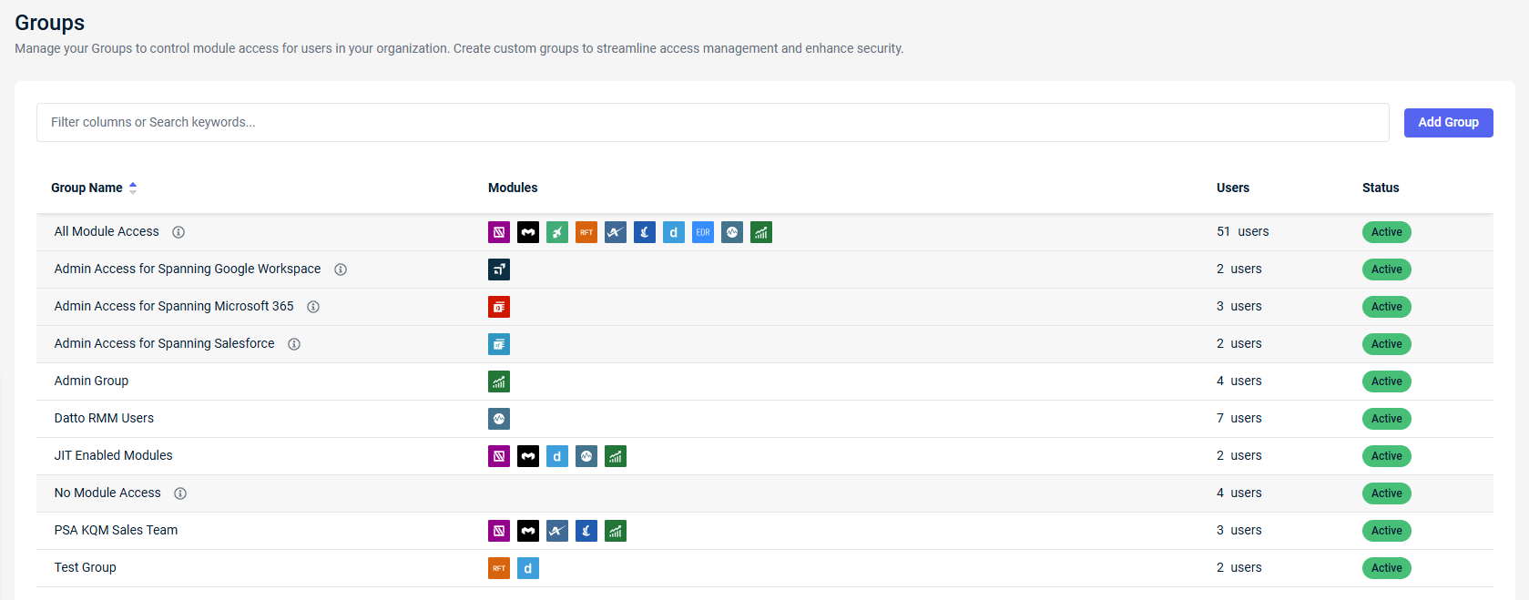This screenshot has height=600, width=1529.
Task: Open Admin Access for Spanning Google Workspace group
Action: 188,269
